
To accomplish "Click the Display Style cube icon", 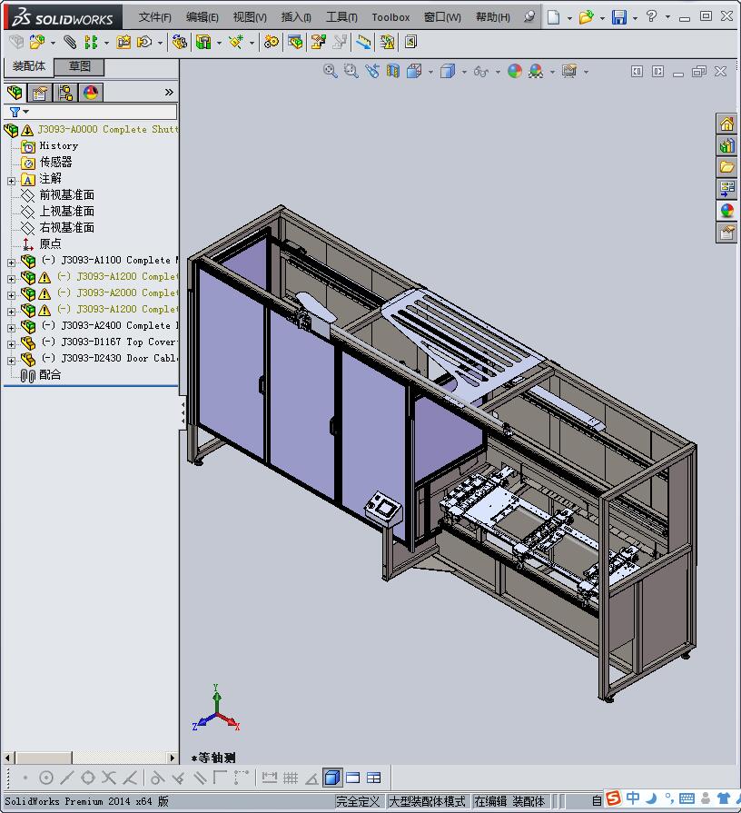I will [x=448, y=71].
